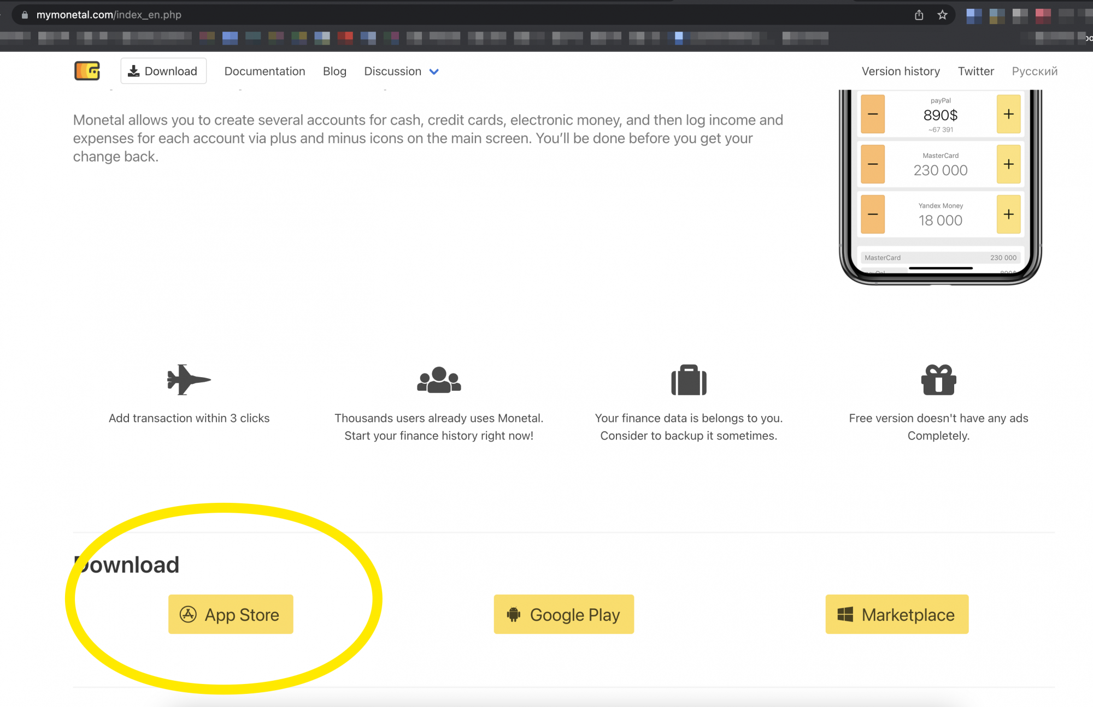Viewport: 1093px width, 707px height.
Task: Open the Twitter link
Action: tap(976, 71)
